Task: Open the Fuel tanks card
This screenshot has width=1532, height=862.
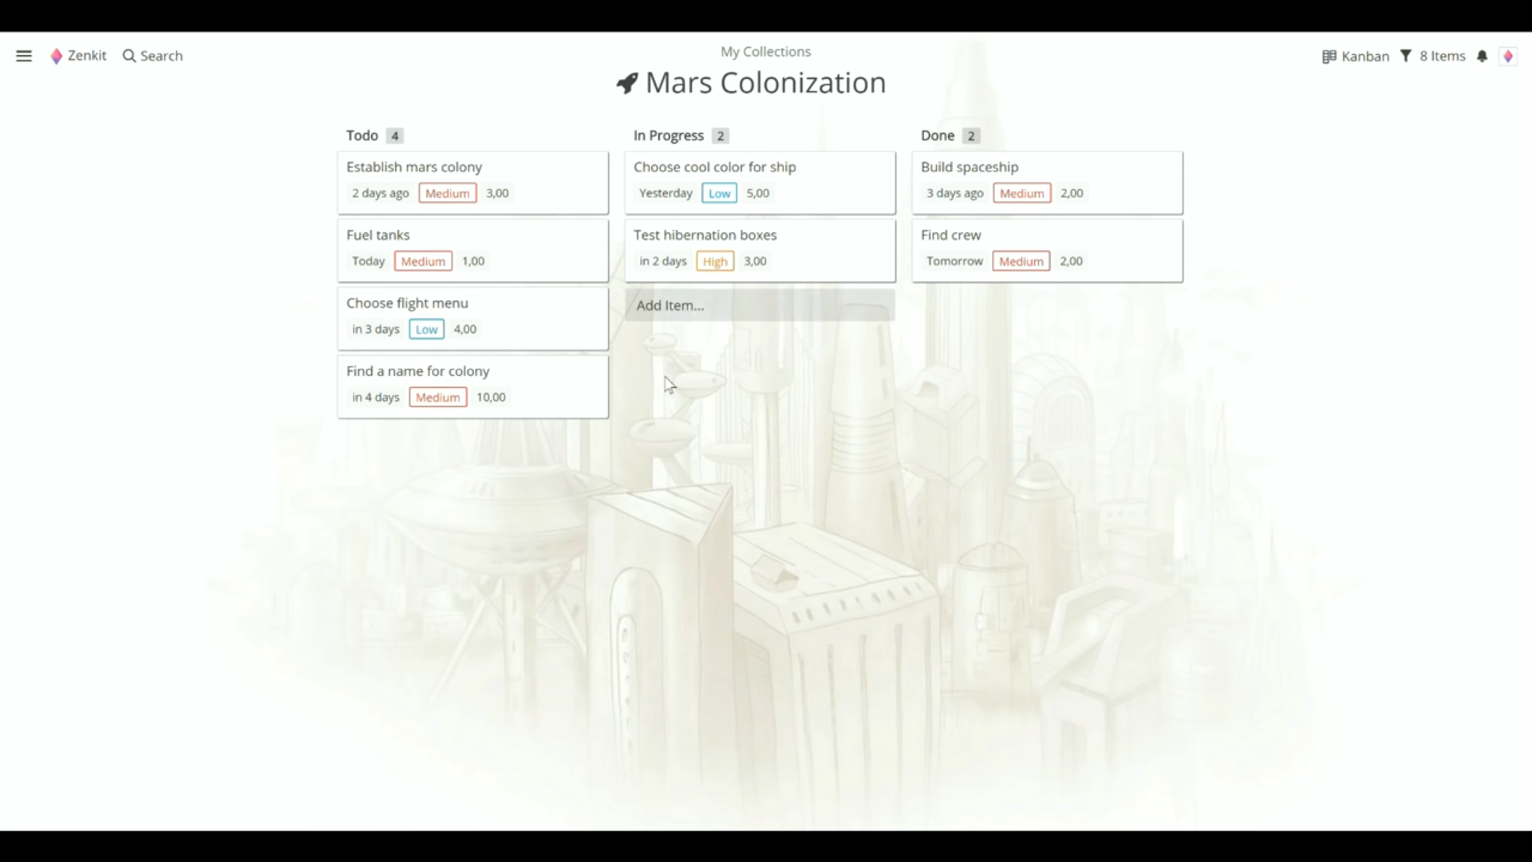Action: pyautogui.click(x=472, y=251)
